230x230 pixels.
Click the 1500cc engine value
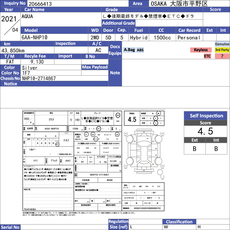[162, 38]
